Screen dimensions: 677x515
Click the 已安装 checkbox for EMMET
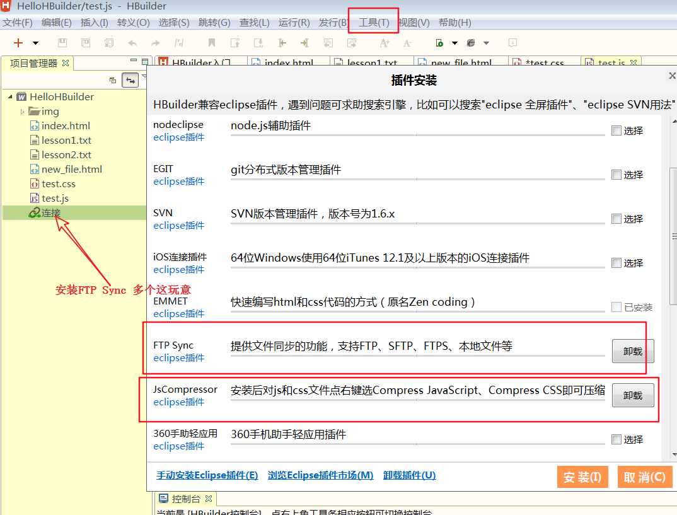[x=616, y=307]
